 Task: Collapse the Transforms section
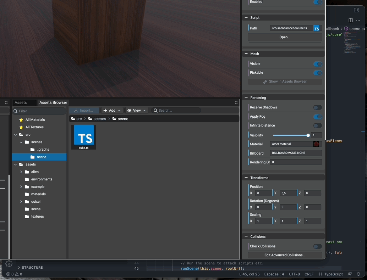point(246,178)
